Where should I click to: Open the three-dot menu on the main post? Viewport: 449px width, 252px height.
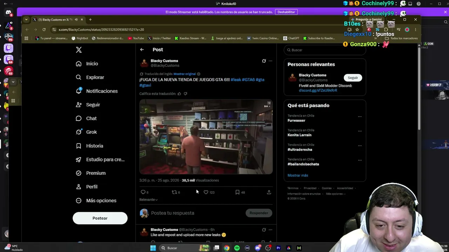click(x=270, y=61)
